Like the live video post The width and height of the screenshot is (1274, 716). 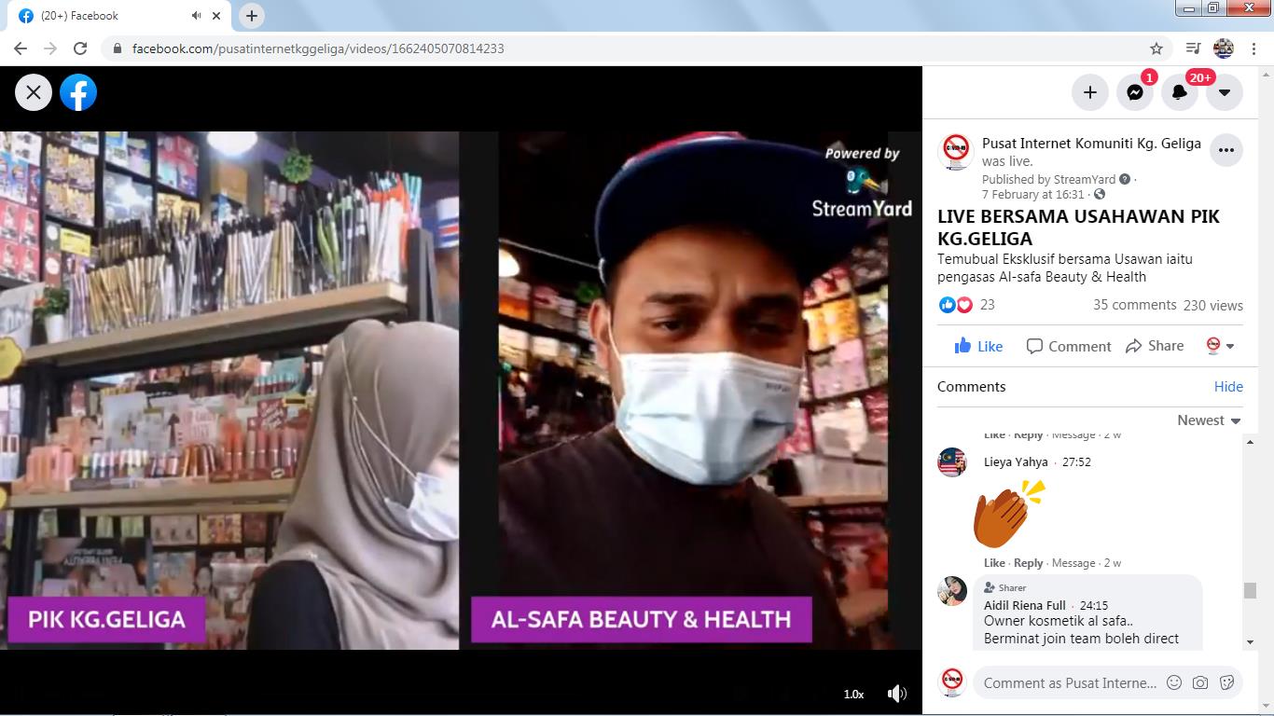(x=978, y=346)
